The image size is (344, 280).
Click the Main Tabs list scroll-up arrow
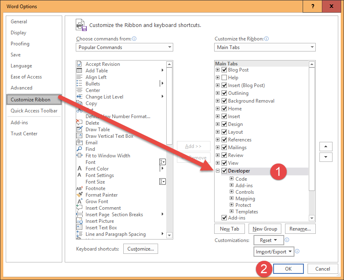click(312, 64)
